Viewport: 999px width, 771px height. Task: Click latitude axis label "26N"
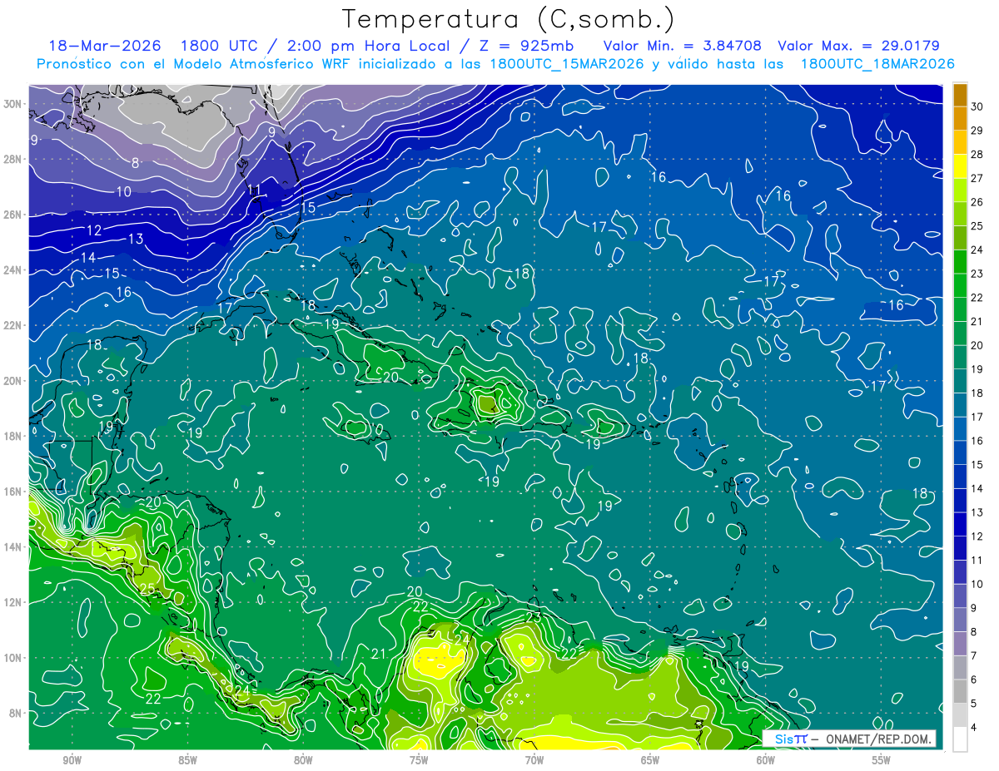(x=12, y=215)
